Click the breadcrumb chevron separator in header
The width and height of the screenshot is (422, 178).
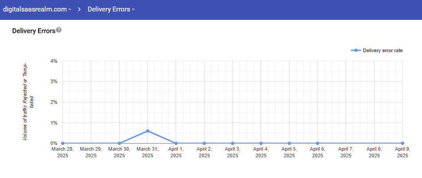tap(80, 9)
